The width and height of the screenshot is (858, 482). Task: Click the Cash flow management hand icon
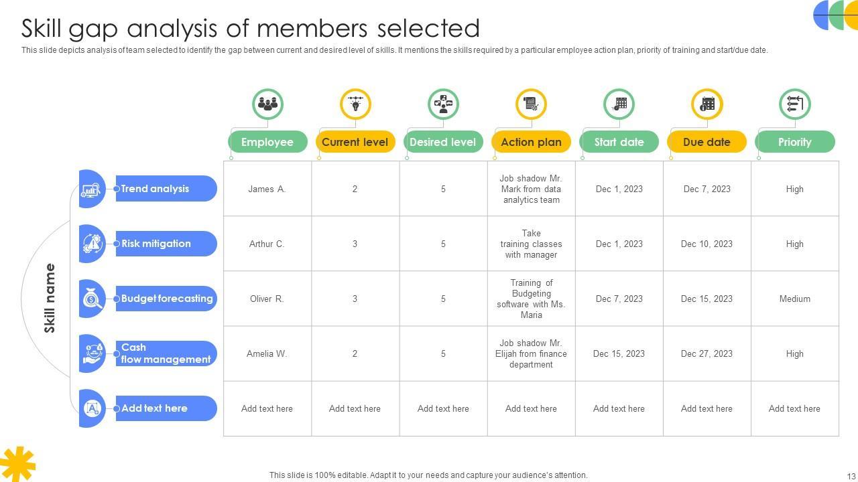91,353
